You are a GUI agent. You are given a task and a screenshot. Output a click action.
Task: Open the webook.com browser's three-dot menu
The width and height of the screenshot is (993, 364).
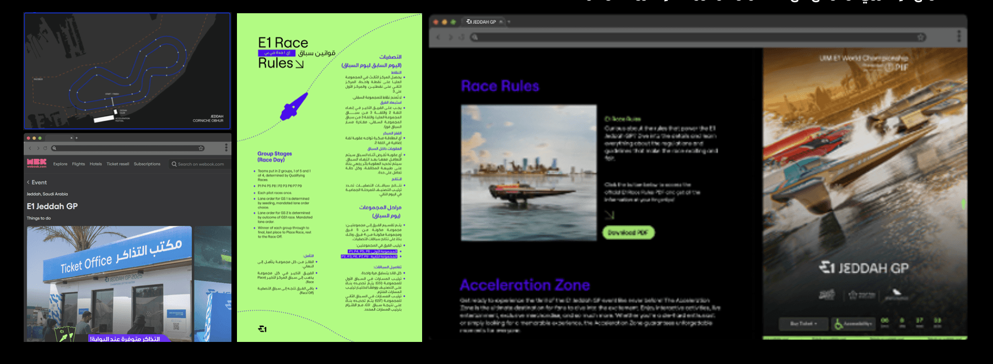click(226, 148)
